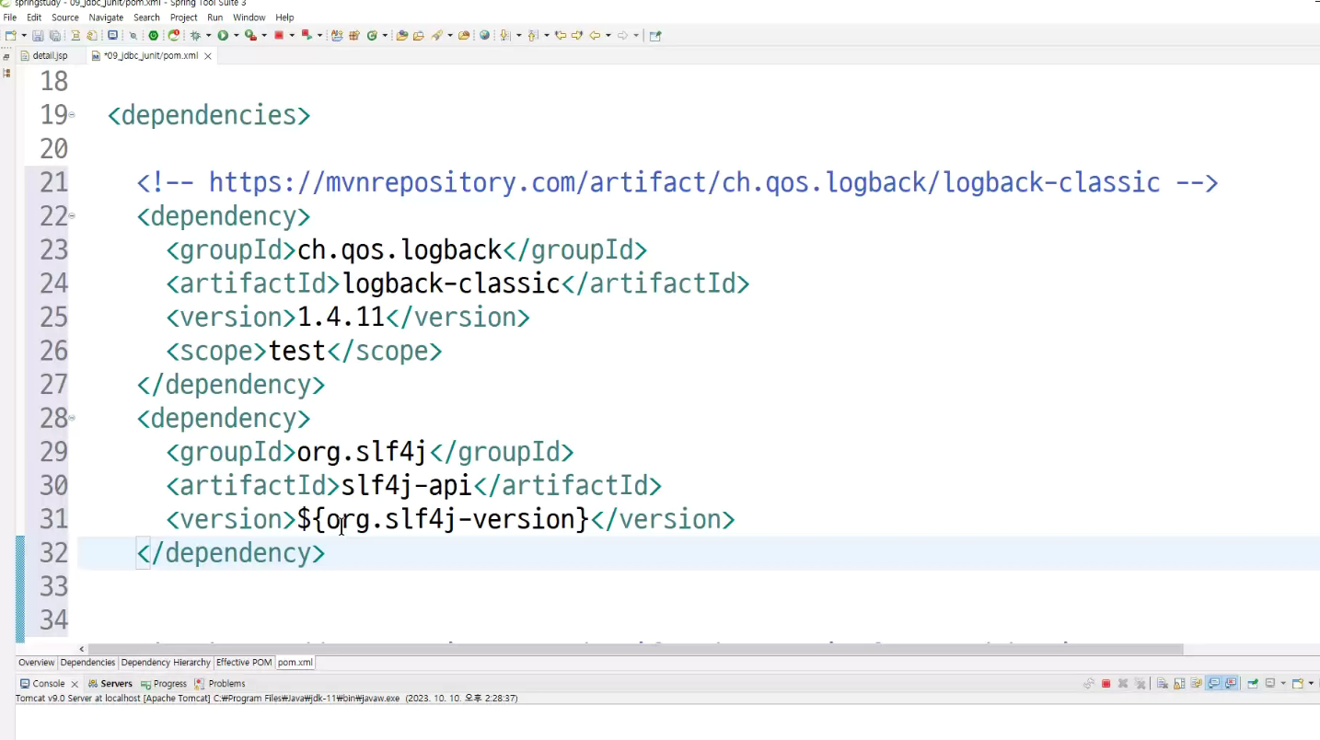Toggle console Scroll Lock icon
This screenshot has width=1320, height=740.
click(1179, 684)
